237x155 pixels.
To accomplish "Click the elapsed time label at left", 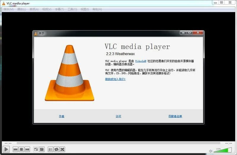I will point(8,143).
